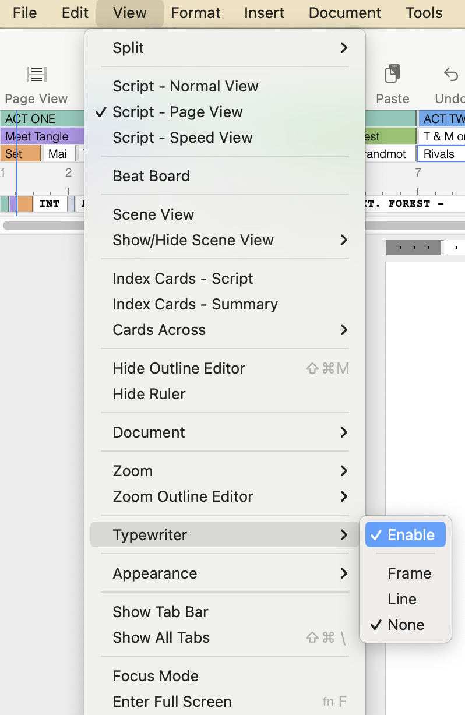Screen dimensions: 465x715
Task: Open Index Cards - Summary view
Action: pyautogui.click(x=225, y=304)
